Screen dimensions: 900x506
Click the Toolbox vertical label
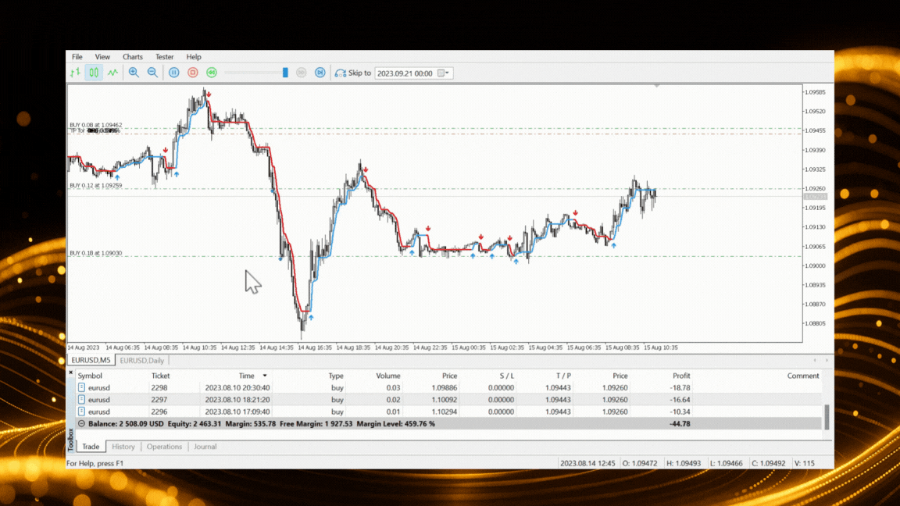click(x=71, y=440)
